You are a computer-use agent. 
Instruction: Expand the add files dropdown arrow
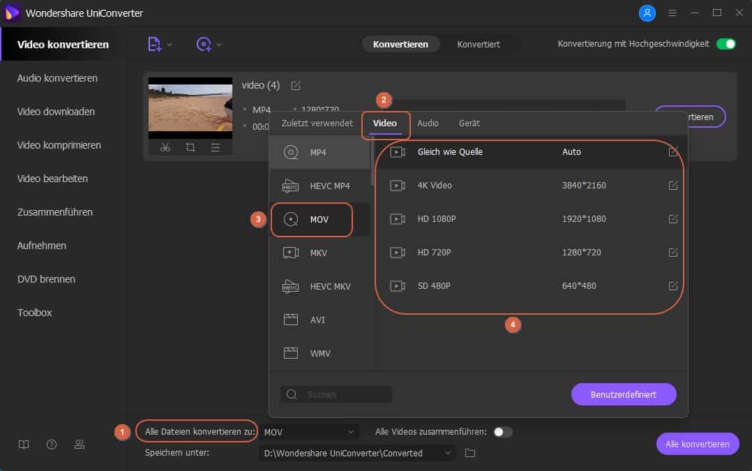[x=170, y=45]
